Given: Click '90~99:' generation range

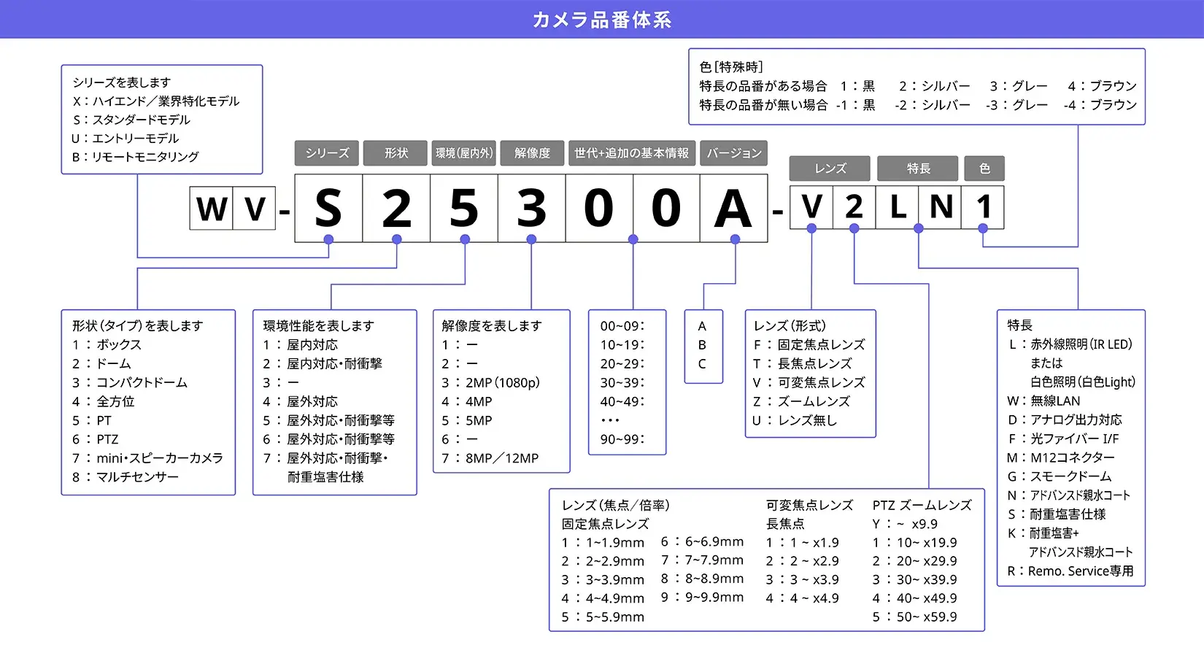Looking at the screenshot, I should click(x=622, y=439).
